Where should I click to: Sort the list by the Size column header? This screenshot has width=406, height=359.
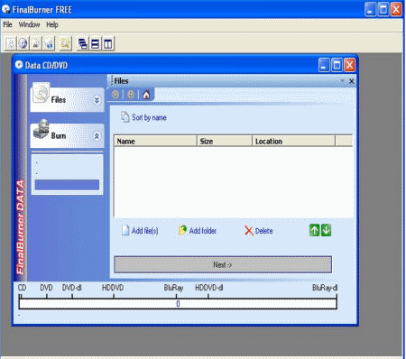click(225, 141)
